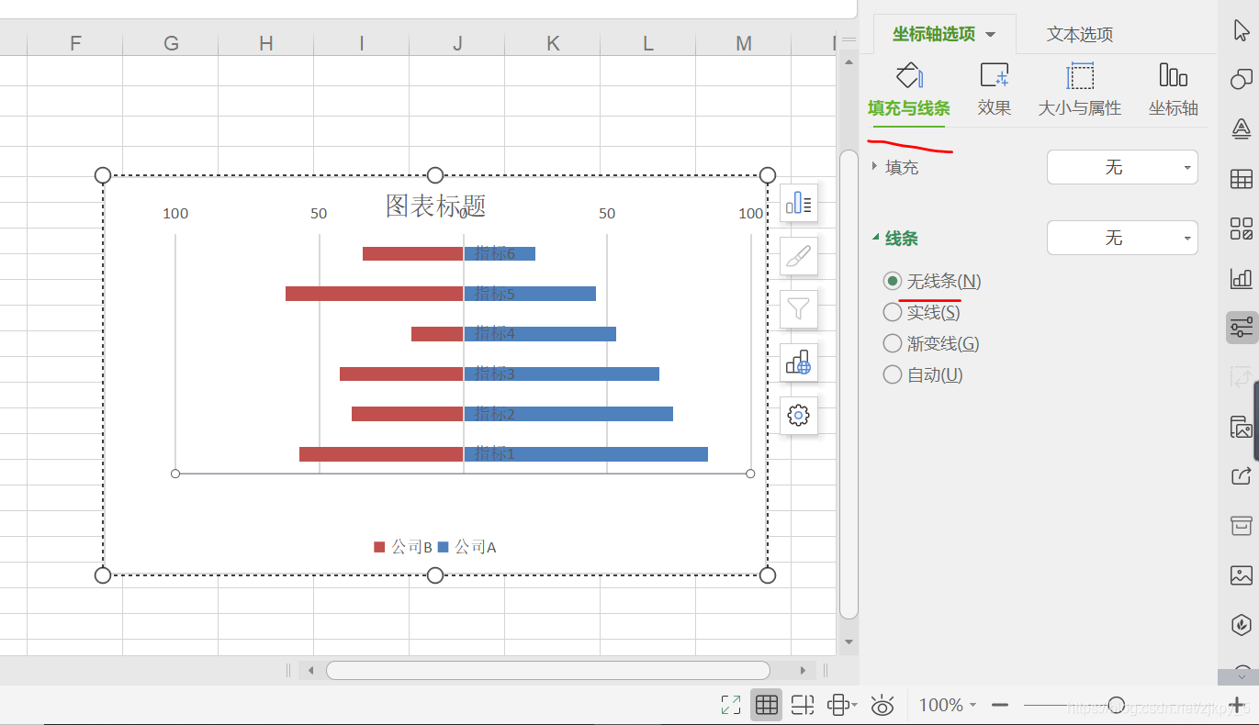The width and height of the screenshot is (1259, 725).
Task: Open the picture gallery icon in sidebar
Action: [1242, 427]
